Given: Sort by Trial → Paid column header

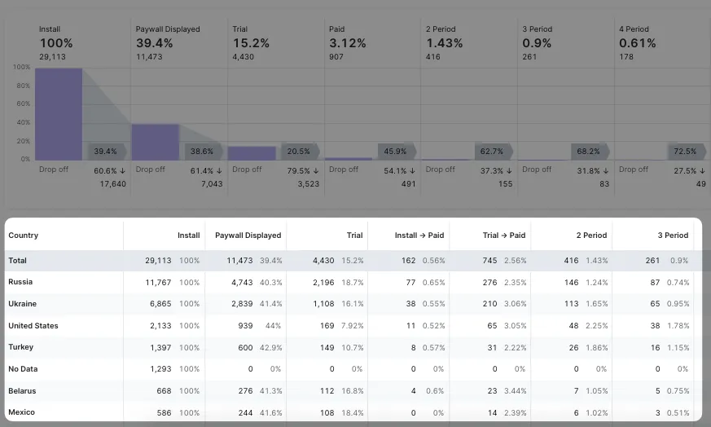Looking at the screenshot, I should [503, 236].
